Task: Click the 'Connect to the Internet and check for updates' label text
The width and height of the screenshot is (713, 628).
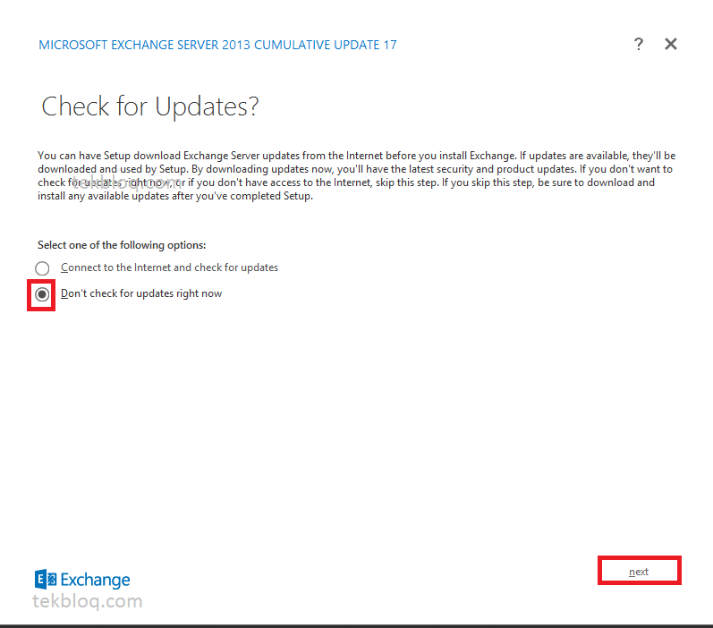Action: [x=170, y=267]
